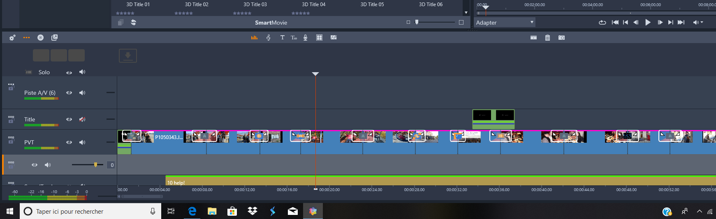Click the orange dotted navigator icon
This screenshot has height=219, width=716.
point(26,37)
